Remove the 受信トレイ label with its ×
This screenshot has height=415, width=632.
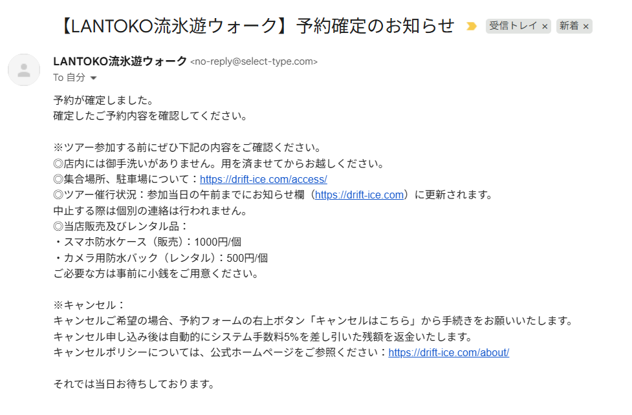[x=545, y=27]
